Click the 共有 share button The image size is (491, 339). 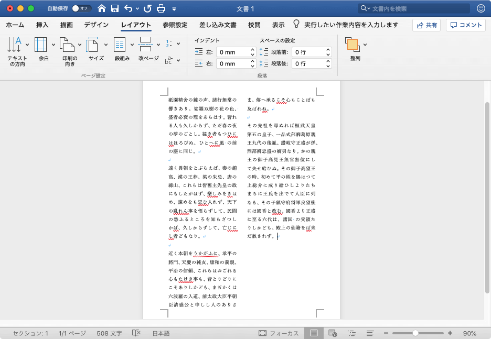(x=426, y=25)
